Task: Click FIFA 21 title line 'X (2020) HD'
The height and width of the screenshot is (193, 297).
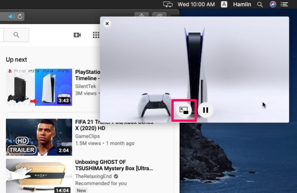Action: point(90,128)
